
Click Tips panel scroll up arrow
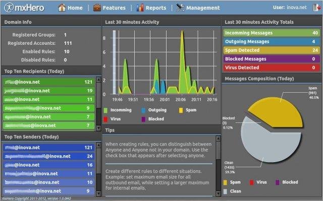pos(218,139)
